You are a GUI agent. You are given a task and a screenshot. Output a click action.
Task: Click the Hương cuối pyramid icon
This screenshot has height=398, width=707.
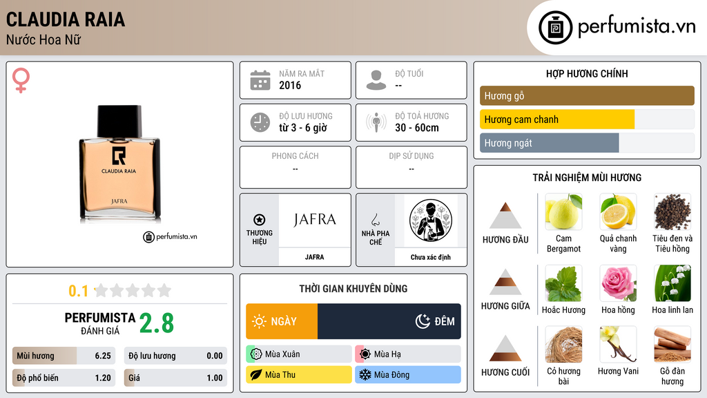pyautogui.click(x=505, y=348)
